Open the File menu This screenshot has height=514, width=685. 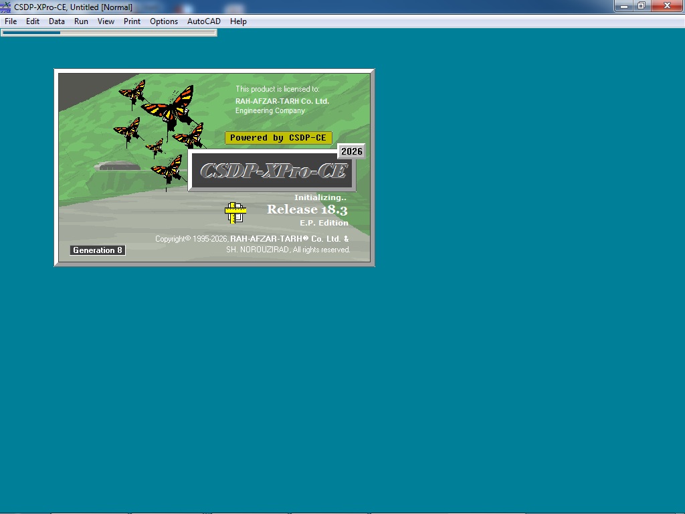[x=11, y=21]
